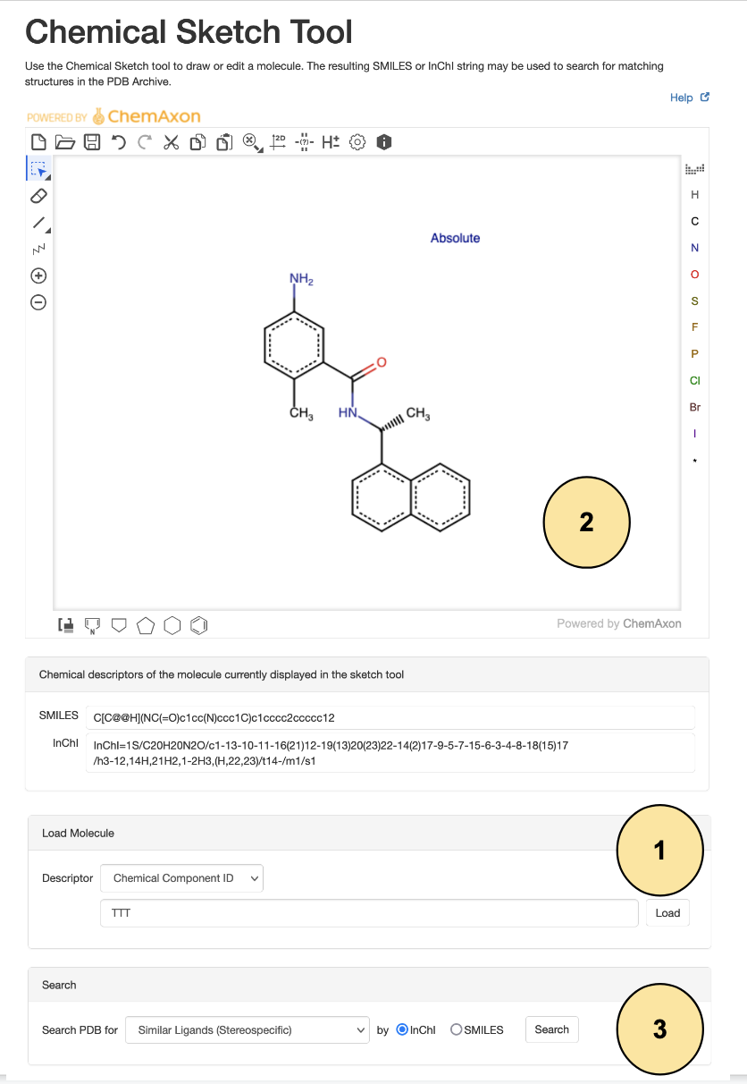Choose Oxygen from the atom palette
Viewport: 747px width, 1084px height.
click(695, 274)
